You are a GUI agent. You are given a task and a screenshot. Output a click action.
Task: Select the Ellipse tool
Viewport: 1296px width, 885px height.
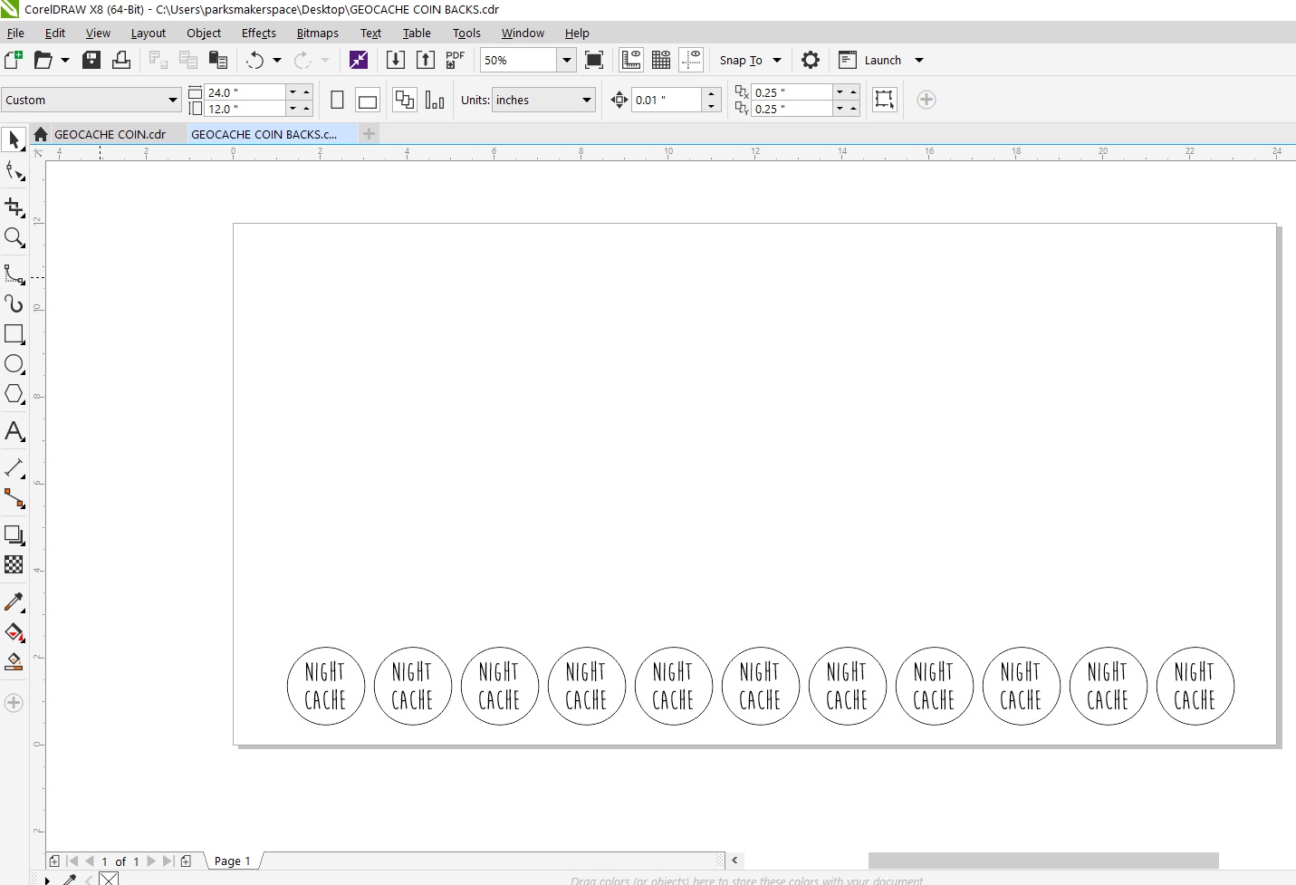pyautogui.click(x=14, y=364)
